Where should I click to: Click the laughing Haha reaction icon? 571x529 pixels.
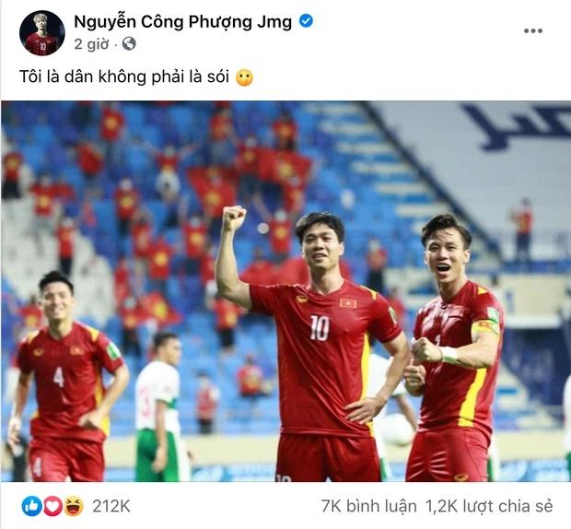74,506
